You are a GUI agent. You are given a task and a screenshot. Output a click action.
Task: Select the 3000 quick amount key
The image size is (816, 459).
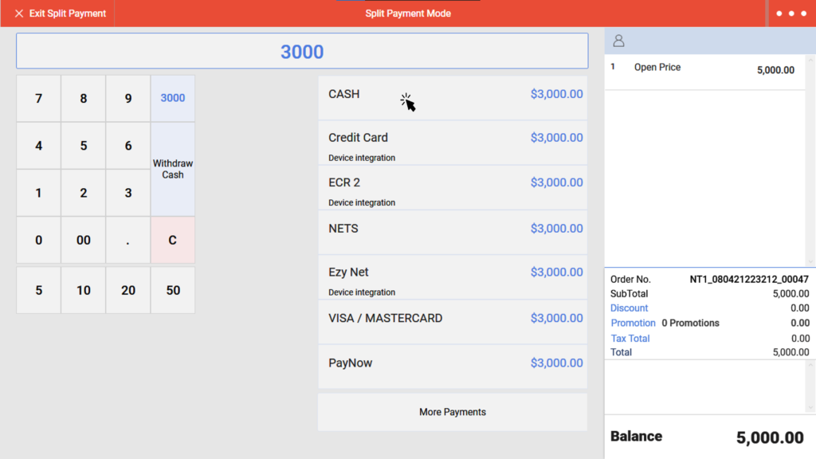(173, 98)
